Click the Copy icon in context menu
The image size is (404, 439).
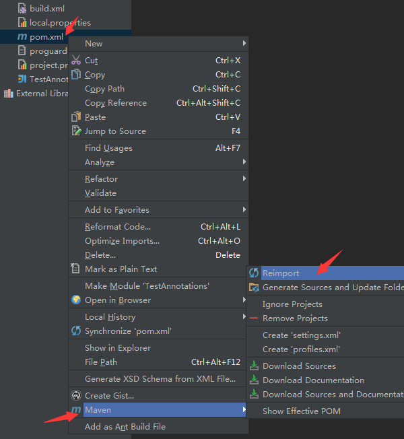76,75
